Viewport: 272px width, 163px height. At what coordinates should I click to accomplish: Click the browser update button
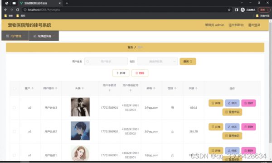(x=264, y=10)
